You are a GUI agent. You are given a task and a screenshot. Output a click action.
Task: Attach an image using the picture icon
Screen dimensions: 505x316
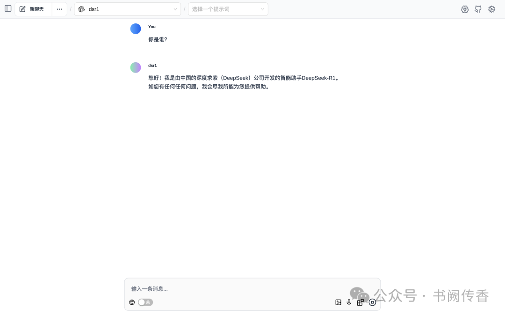(338, 302)
